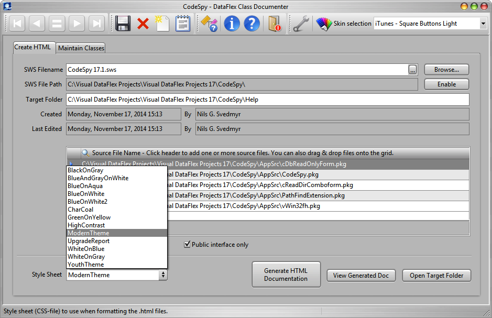Click the color fan skin icon
The height and width of the screenshot is (318, 492).
(x=324, y=24)
